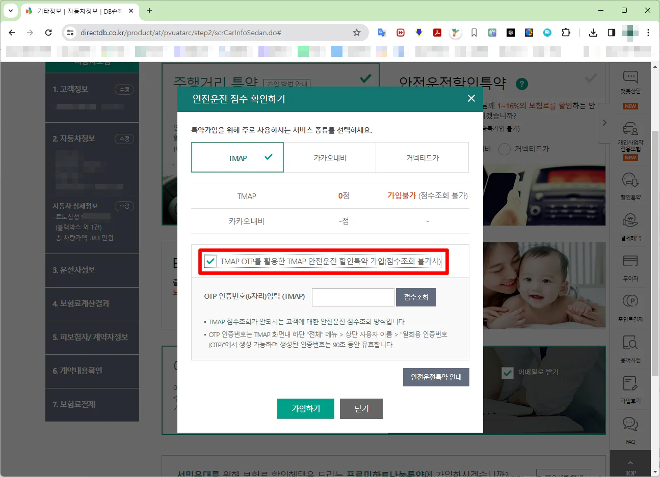Select the 커넥티드카 radio button behind dialog
660x477 pixels.
coord(504,149)
